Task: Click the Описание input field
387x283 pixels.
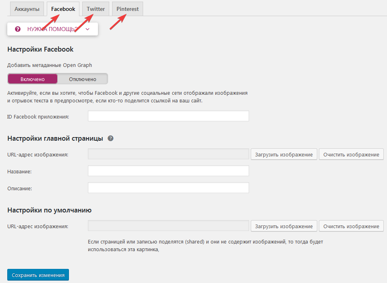Action: pyautogui.click(x=169, y=188)
